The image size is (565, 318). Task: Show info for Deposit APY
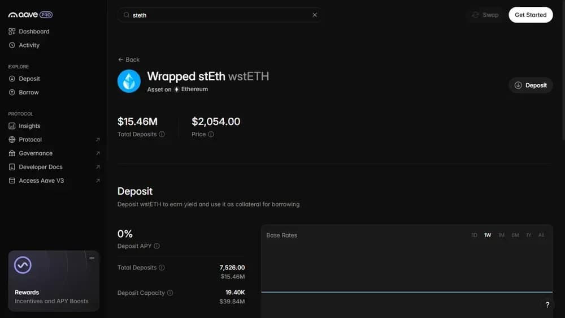[157, 246]
